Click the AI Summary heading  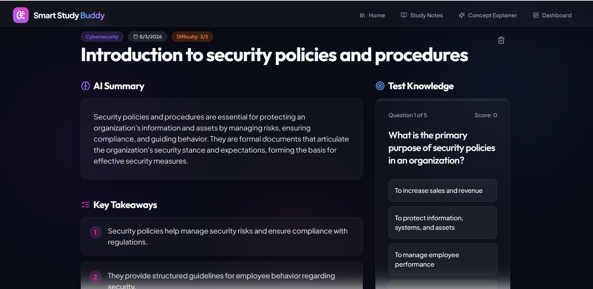coord(119,86)
